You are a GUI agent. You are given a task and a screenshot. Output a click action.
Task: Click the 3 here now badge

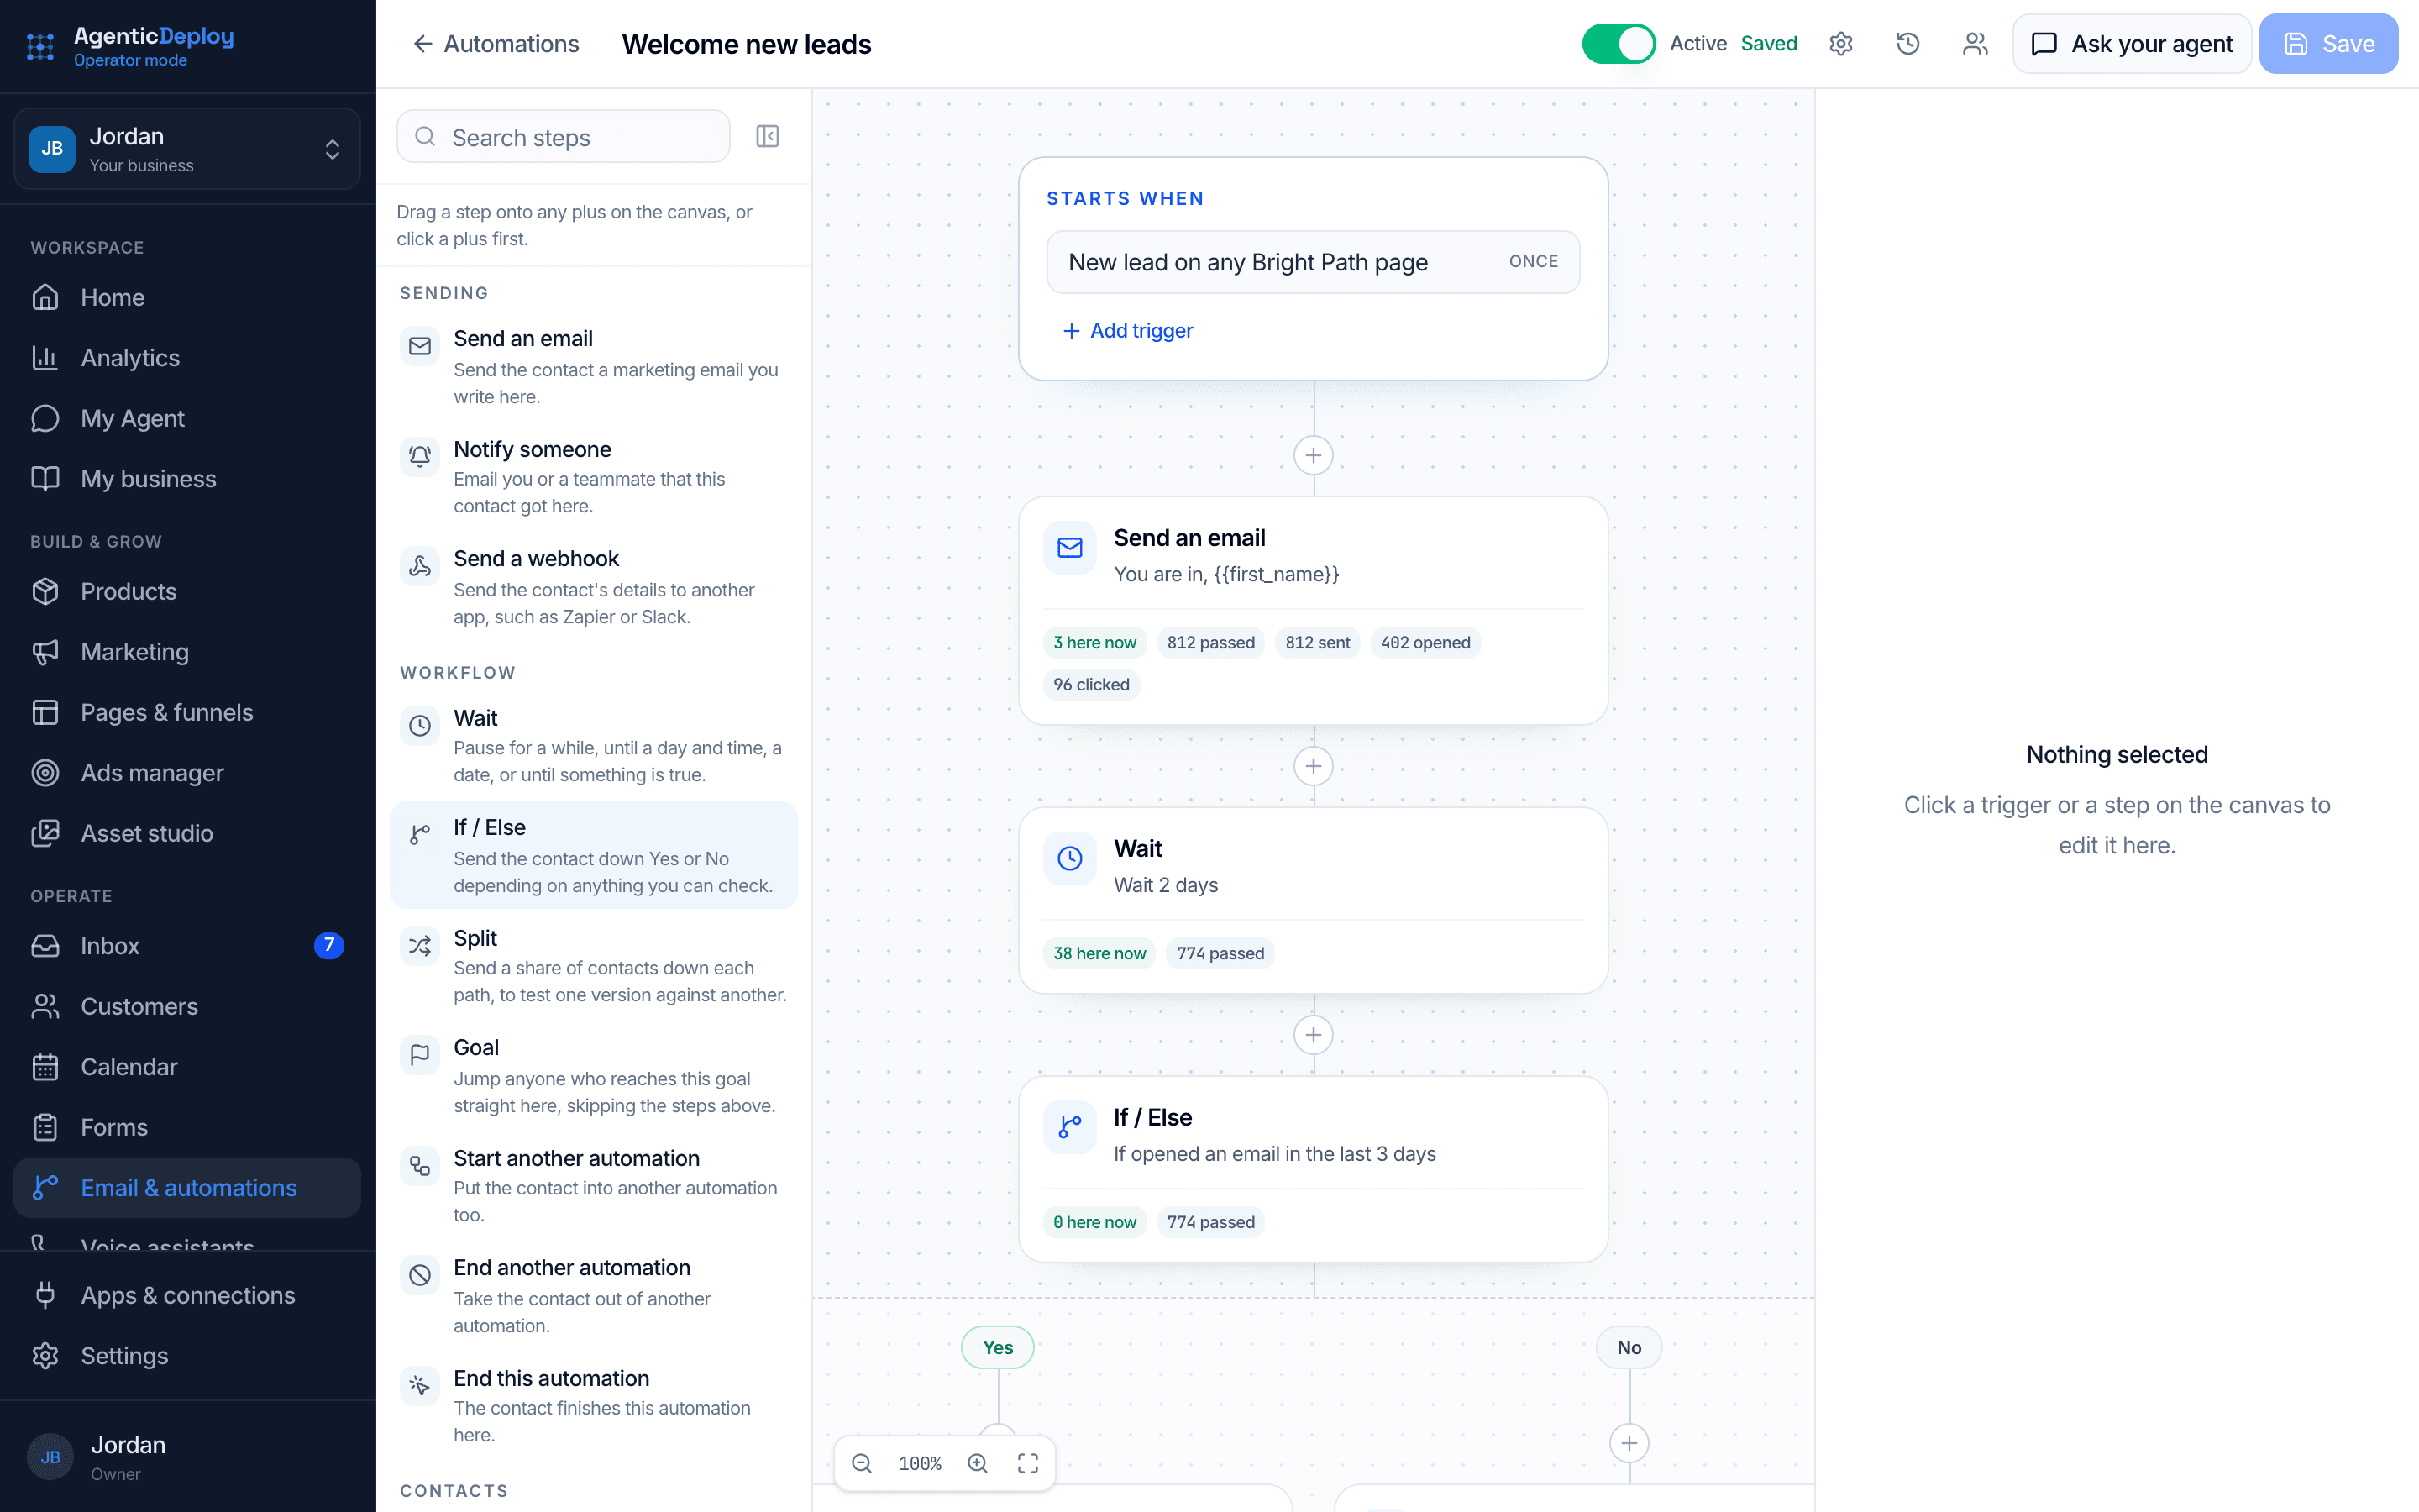click(x=1094, y=643)
